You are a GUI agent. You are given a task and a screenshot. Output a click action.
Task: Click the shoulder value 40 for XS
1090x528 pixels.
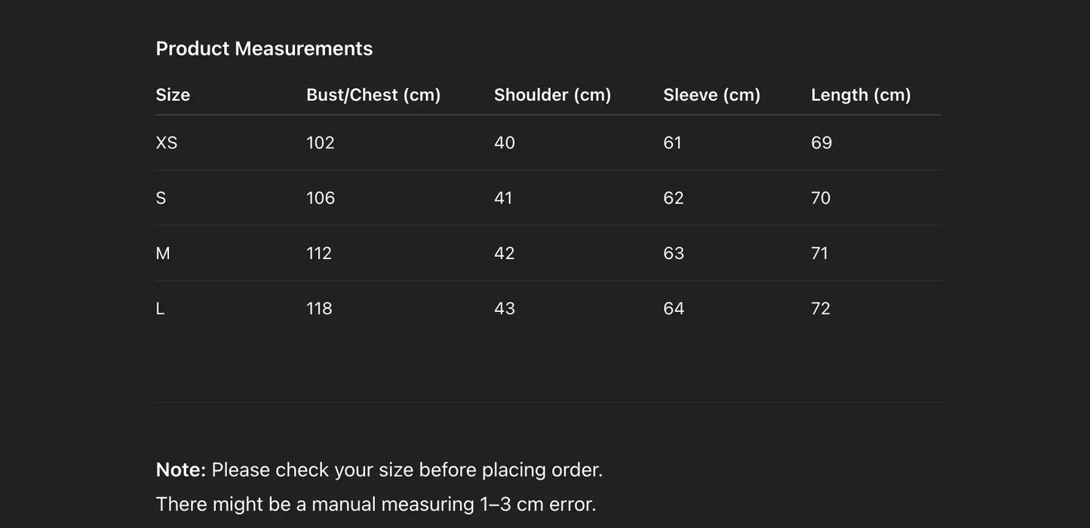coord(504,143)
